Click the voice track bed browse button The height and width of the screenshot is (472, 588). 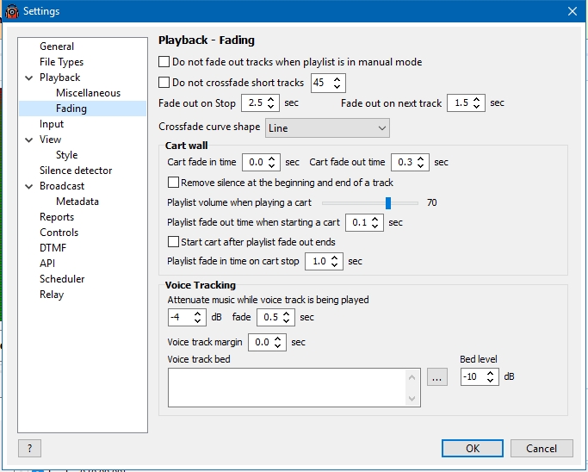tap(437, 377)
